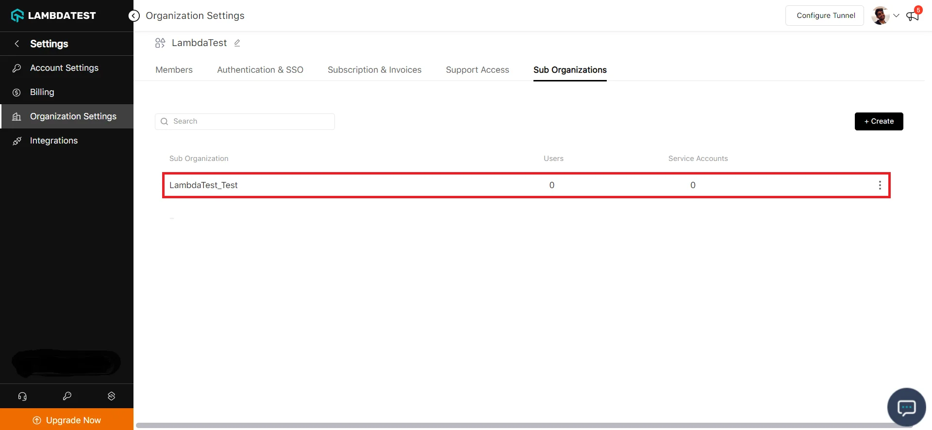Expand the user profile avatar dropdown

[885, 16]
